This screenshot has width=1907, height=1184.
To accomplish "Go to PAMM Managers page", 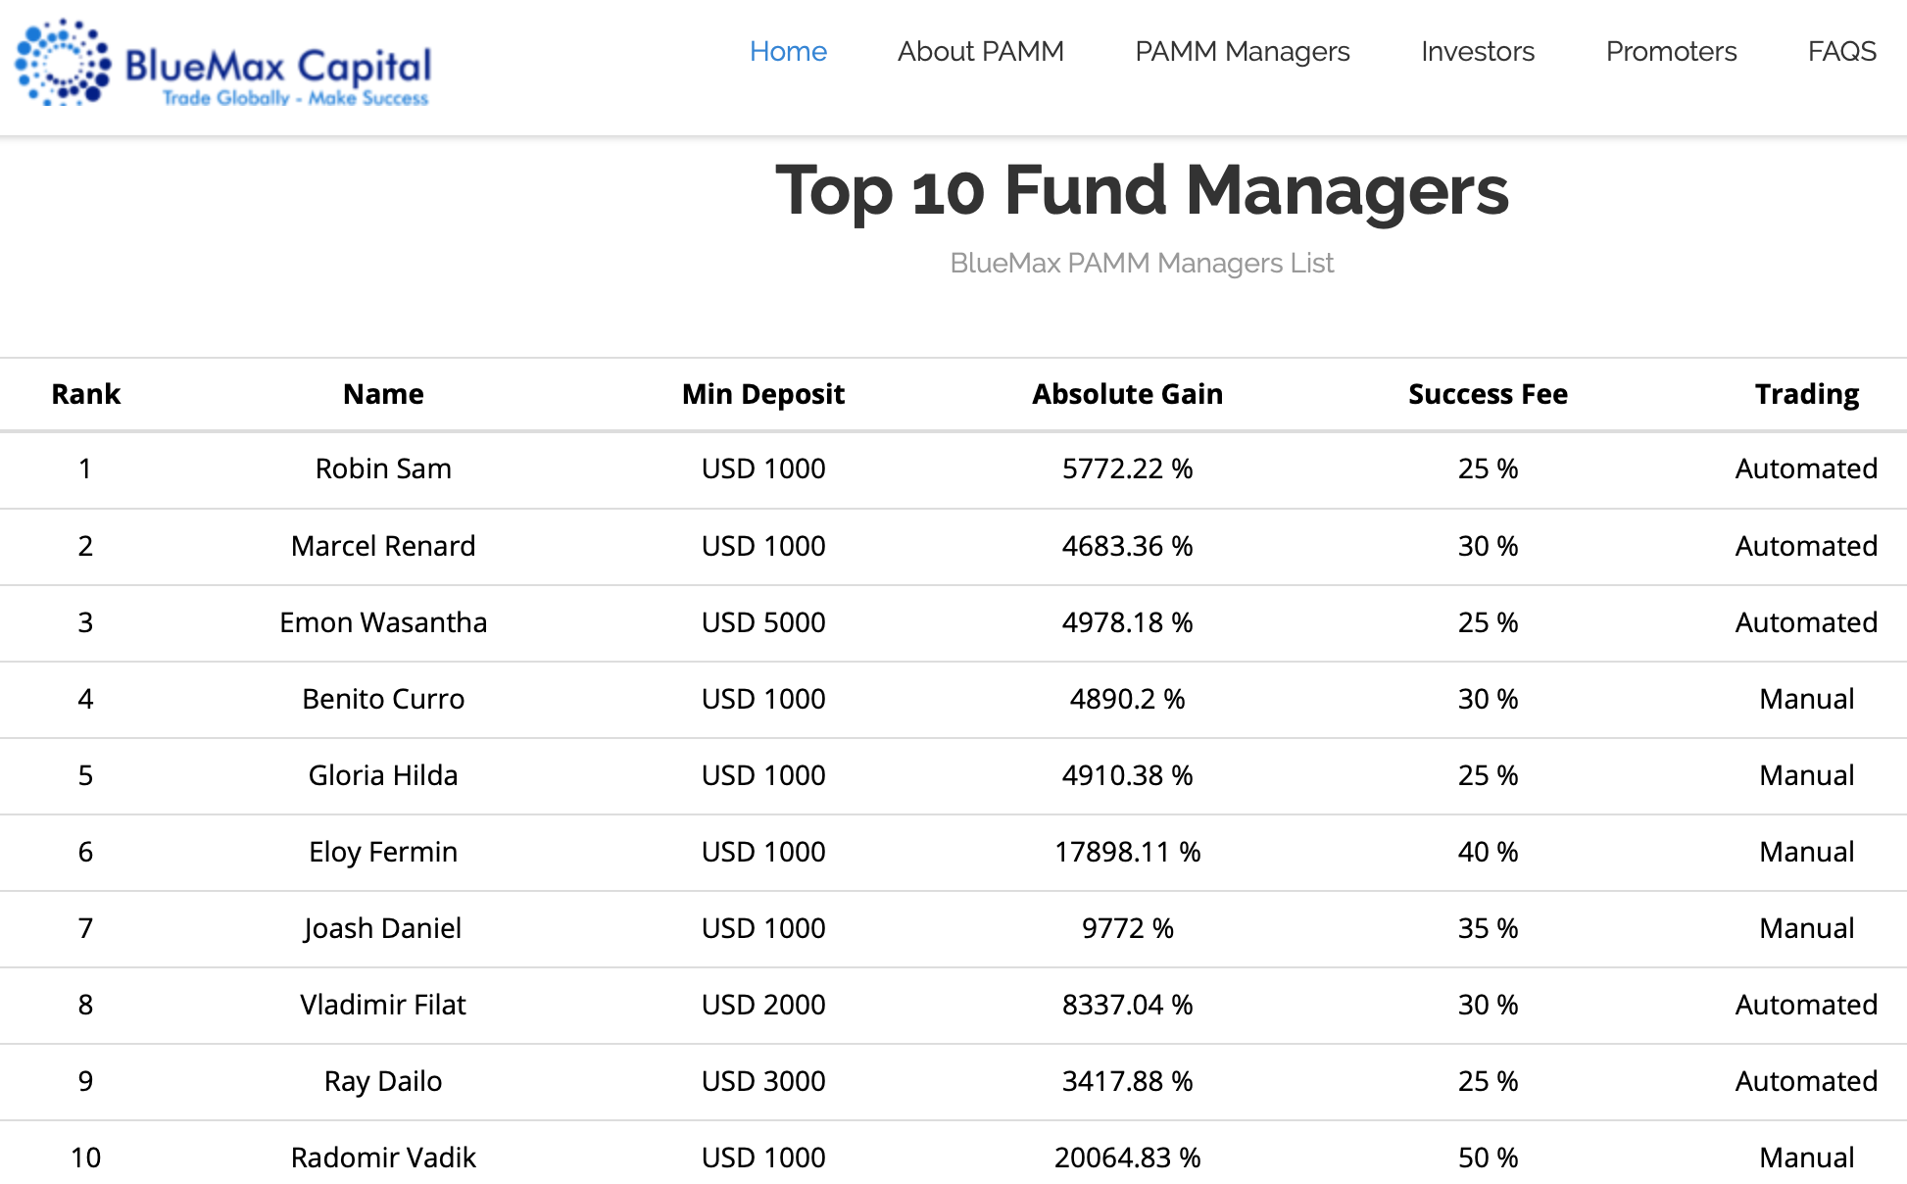I will tap(1242, 51).
